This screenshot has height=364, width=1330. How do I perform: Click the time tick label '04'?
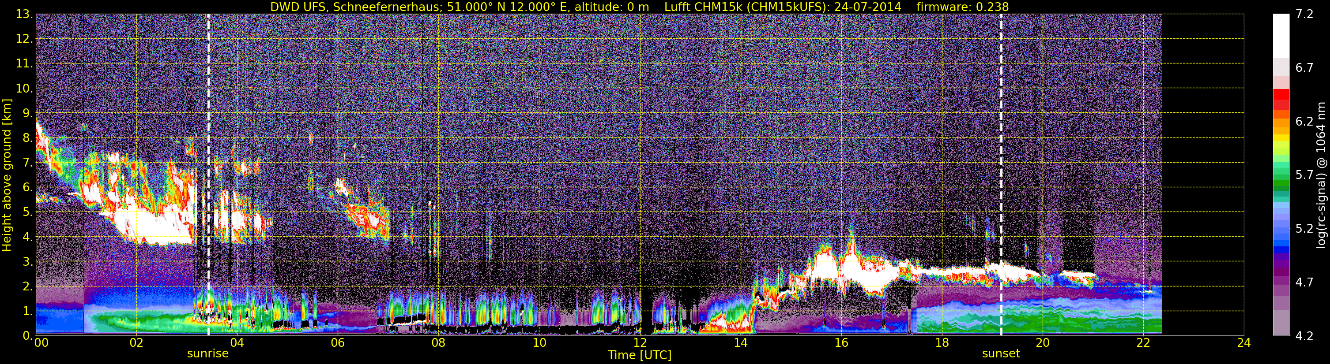click(x=237, y=343)
